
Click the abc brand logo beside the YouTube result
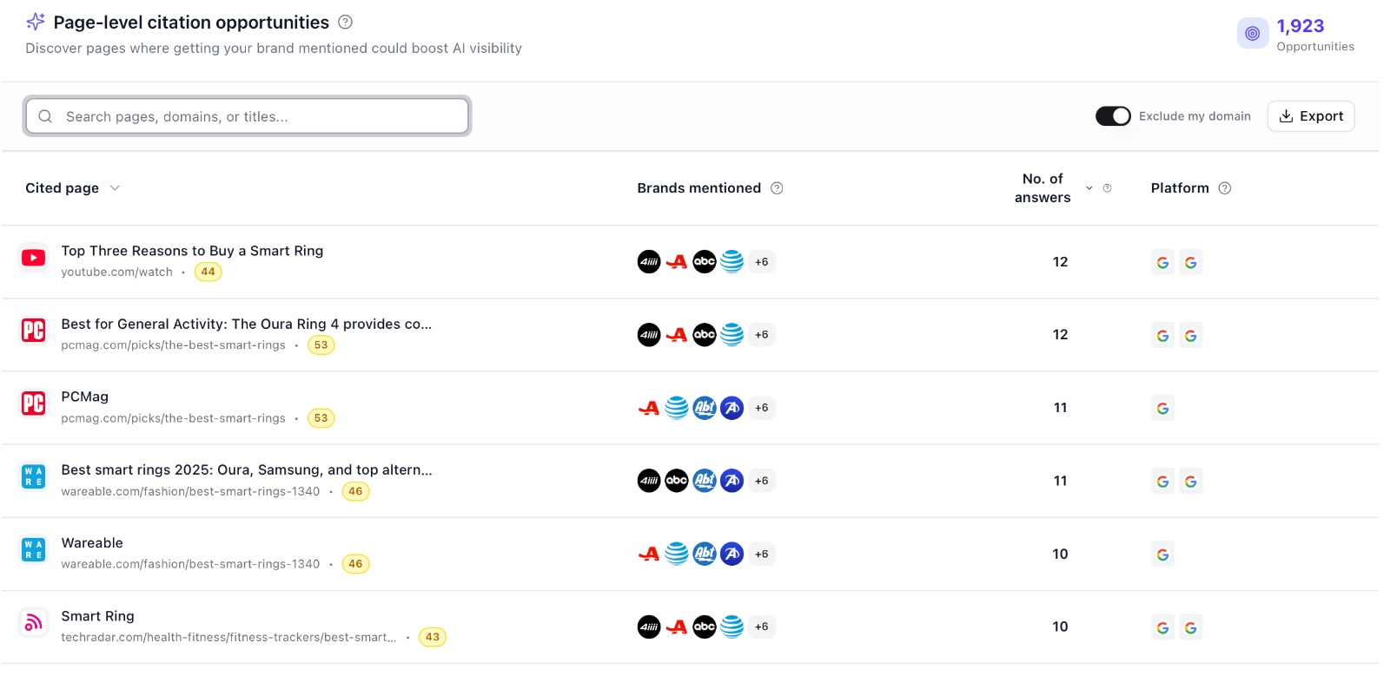pos(705,261)
